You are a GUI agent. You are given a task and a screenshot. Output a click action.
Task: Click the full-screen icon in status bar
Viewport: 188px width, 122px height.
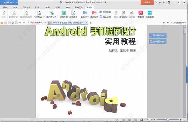(117, 119)
